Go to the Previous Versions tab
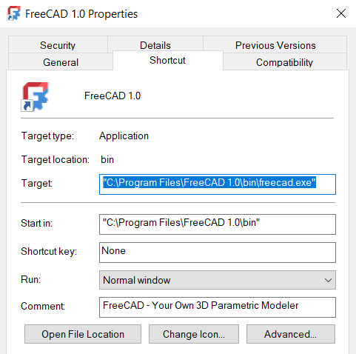356x354 pixels. coord(275,44)
